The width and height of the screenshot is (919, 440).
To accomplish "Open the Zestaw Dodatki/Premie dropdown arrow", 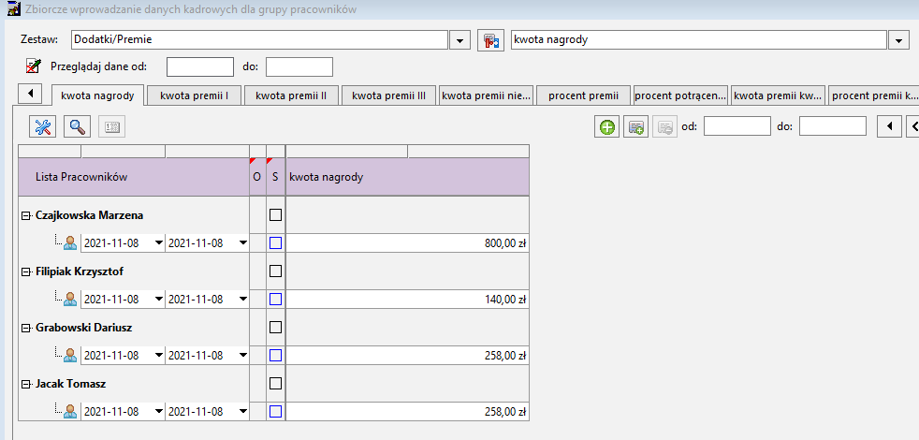I will (459, 40).
